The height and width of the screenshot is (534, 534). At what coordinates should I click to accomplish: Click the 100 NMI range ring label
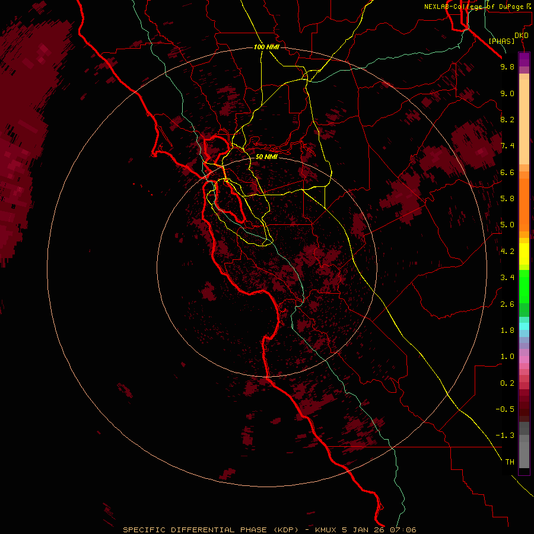tap(266, 47)
